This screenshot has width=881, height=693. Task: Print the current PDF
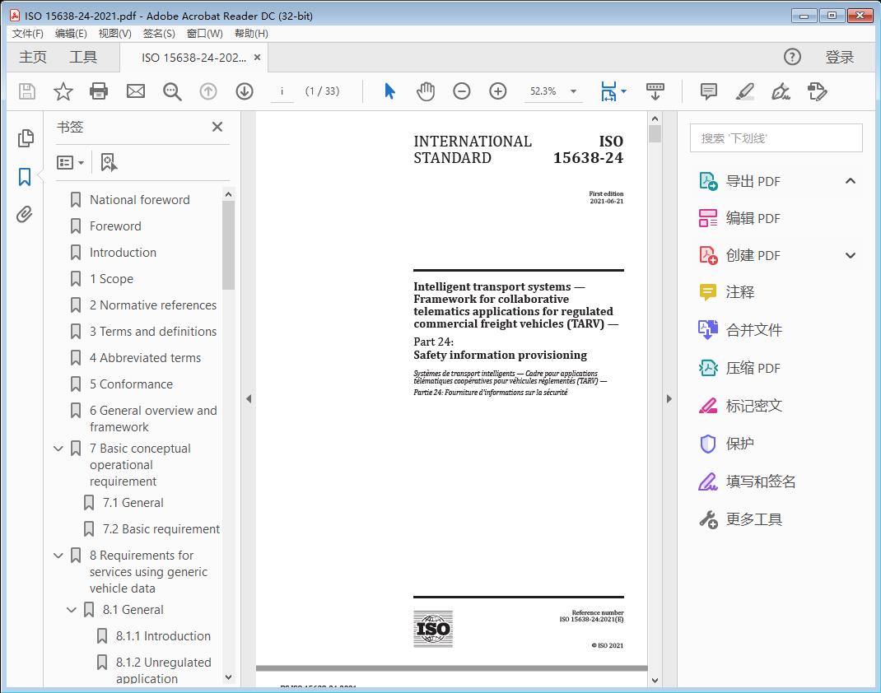coord(99,91)
